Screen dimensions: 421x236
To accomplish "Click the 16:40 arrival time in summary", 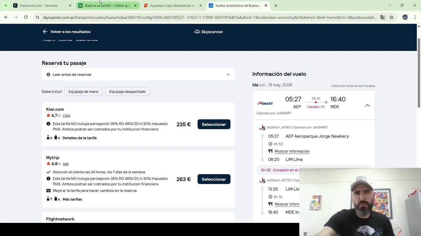I will [338, 99].
